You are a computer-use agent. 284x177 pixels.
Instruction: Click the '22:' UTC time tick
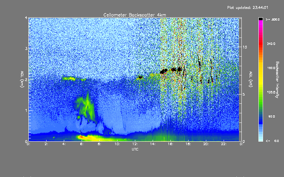click(x=224, y=144)
